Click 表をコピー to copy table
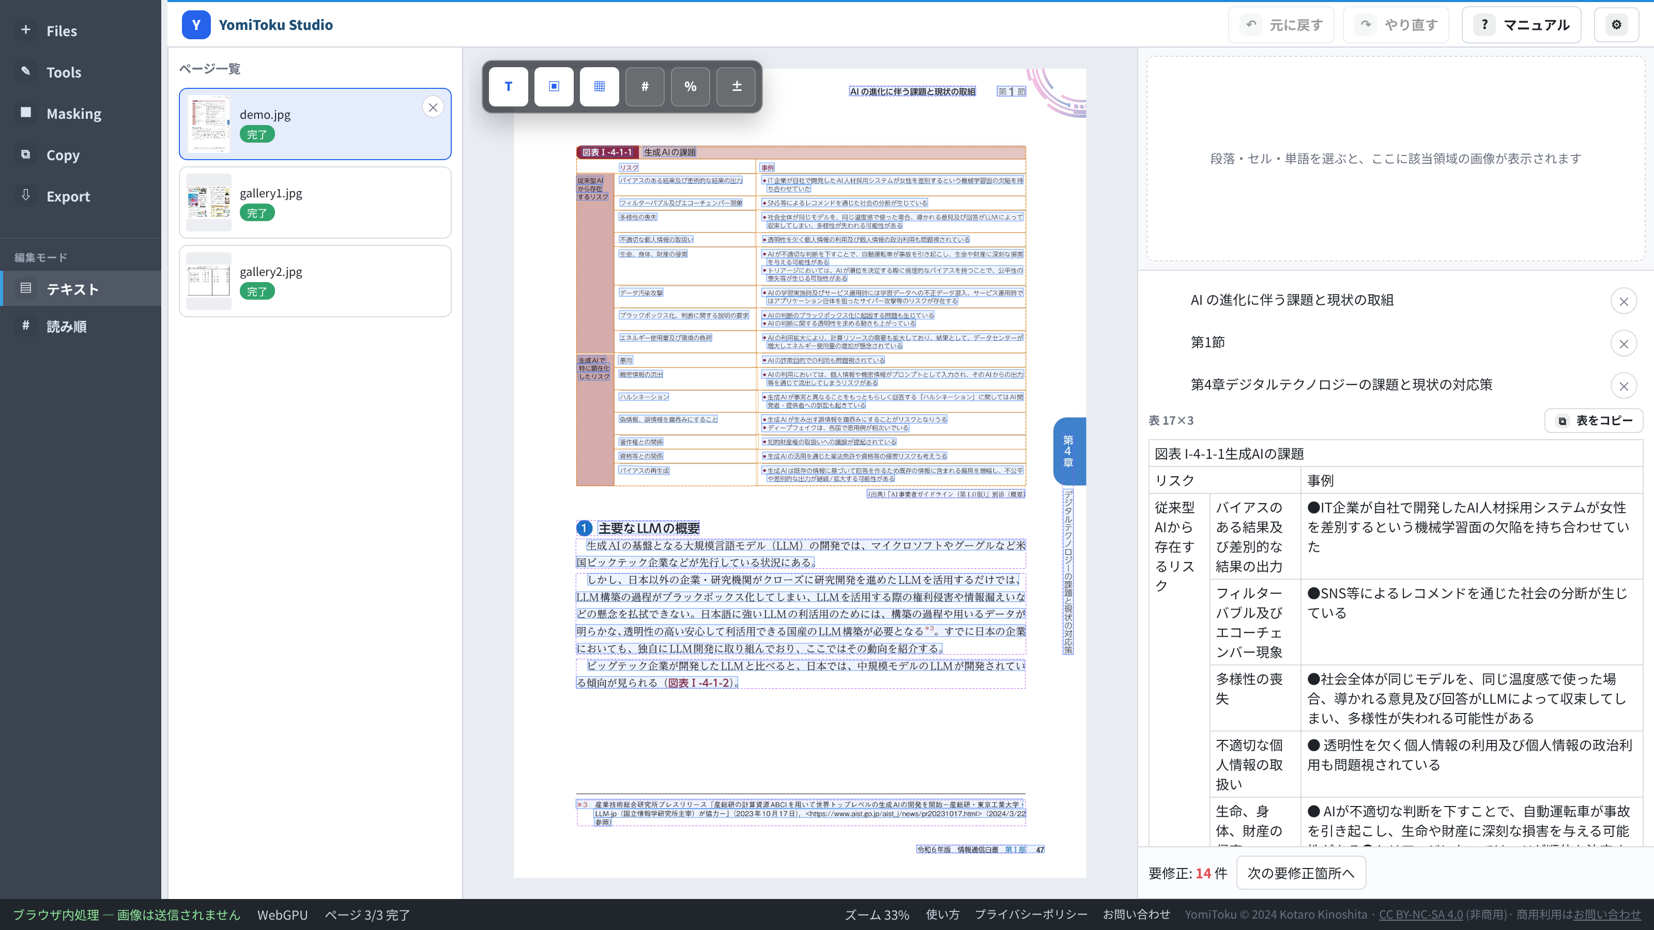The width and height of the screenshot is (1654, 930). pyautogui.click(x=1594, y=421)
